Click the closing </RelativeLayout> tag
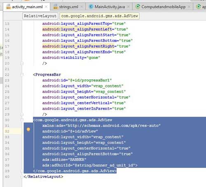Screen dimensions: 206x187 43,177
